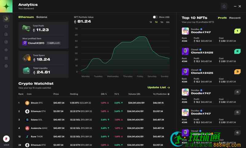Set chart range to 7d

(x=156, y=22)
